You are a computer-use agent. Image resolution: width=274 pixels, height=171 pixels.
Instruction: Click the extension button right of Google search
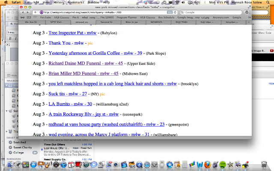tap(247, 12)
